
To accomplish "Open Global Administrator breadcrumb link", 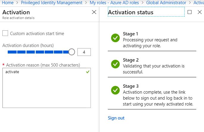I will (x=166, y=3).
